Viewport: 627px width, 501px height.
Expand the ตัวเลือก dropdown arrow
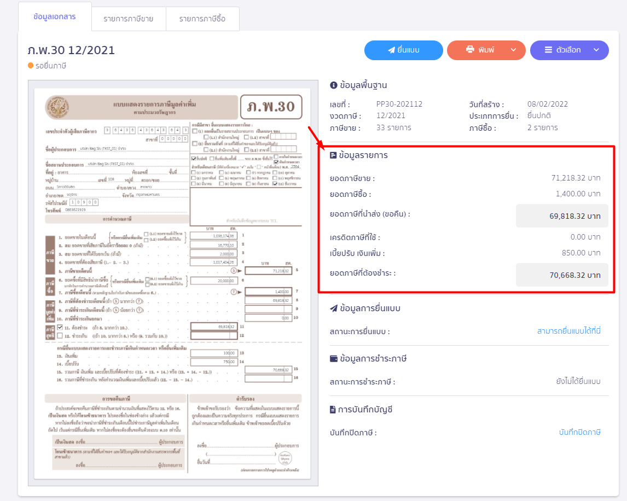click(596, 50)
